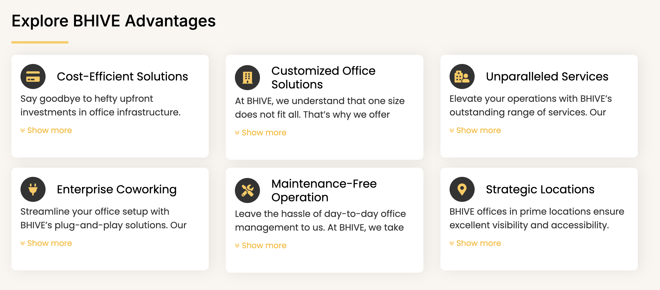Expand Show more under Cost-Efficient Solutions
The width and height of the screenshot is (660, 290).
46,130
